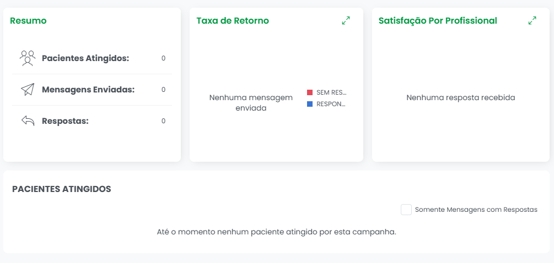Viewport: 554px width, 263px height.
Task: Click the Nenhuma mensagem enviada placeholder
Action: point(251,102)
